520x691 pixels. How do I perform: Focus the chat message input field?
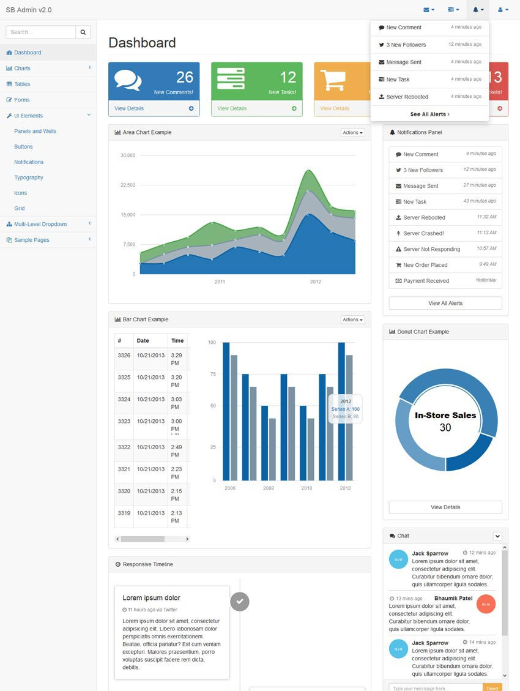pos(436,687)
